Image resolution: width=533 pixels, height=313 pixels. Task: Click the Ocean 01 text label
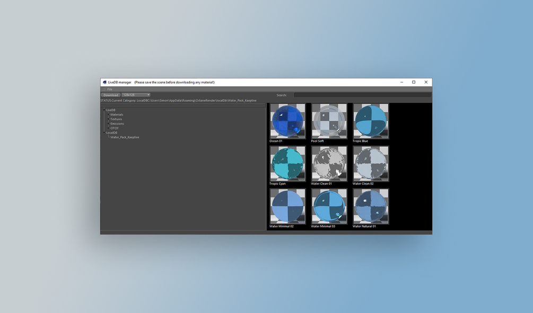click(276, 141)
